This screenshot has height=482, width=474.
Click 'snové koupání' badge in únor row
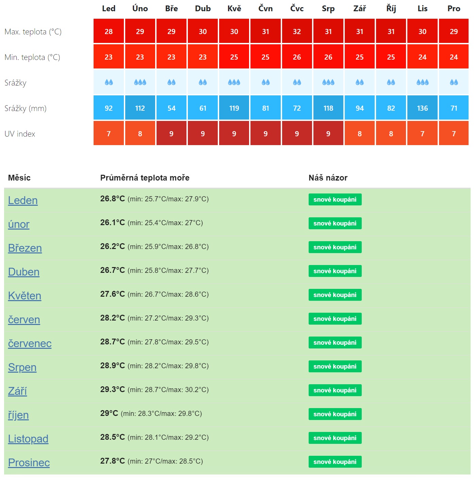coord(335,223)
